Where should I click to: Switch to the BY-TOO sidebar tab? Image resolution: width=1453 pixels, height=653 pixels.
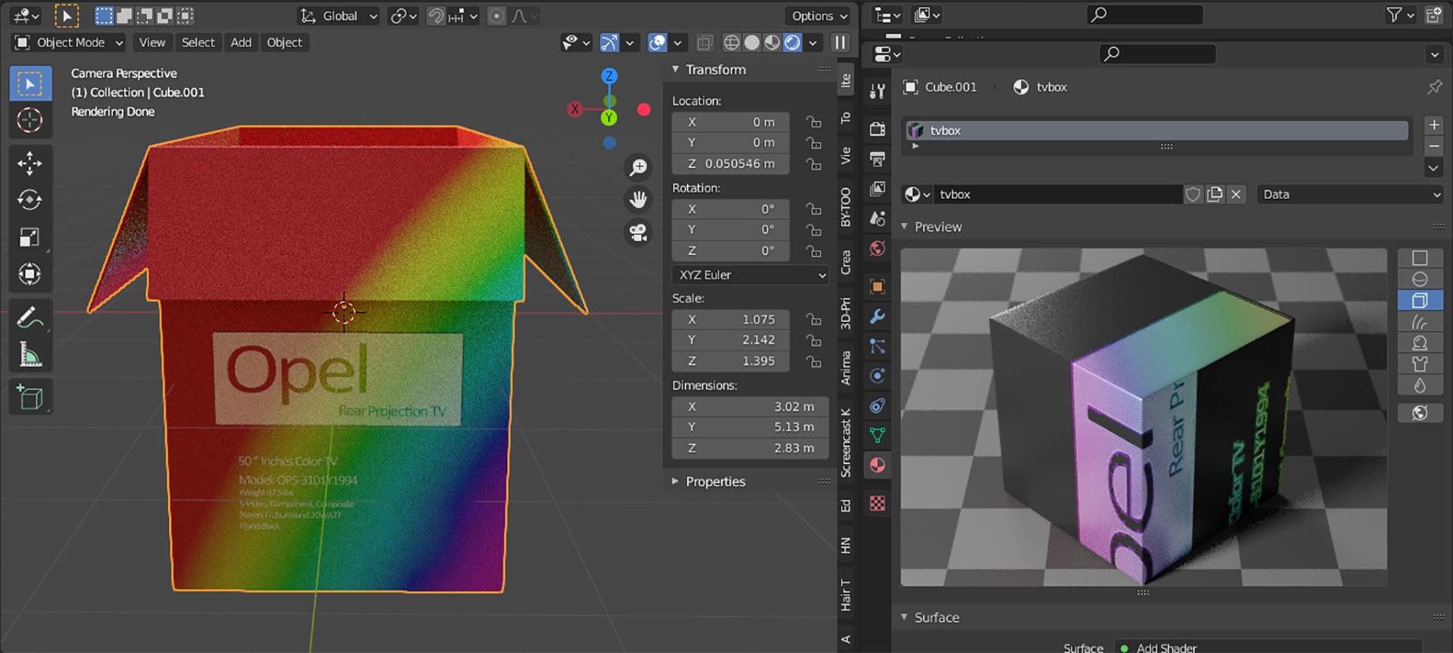pyautogui.click(x=845, y=207)
